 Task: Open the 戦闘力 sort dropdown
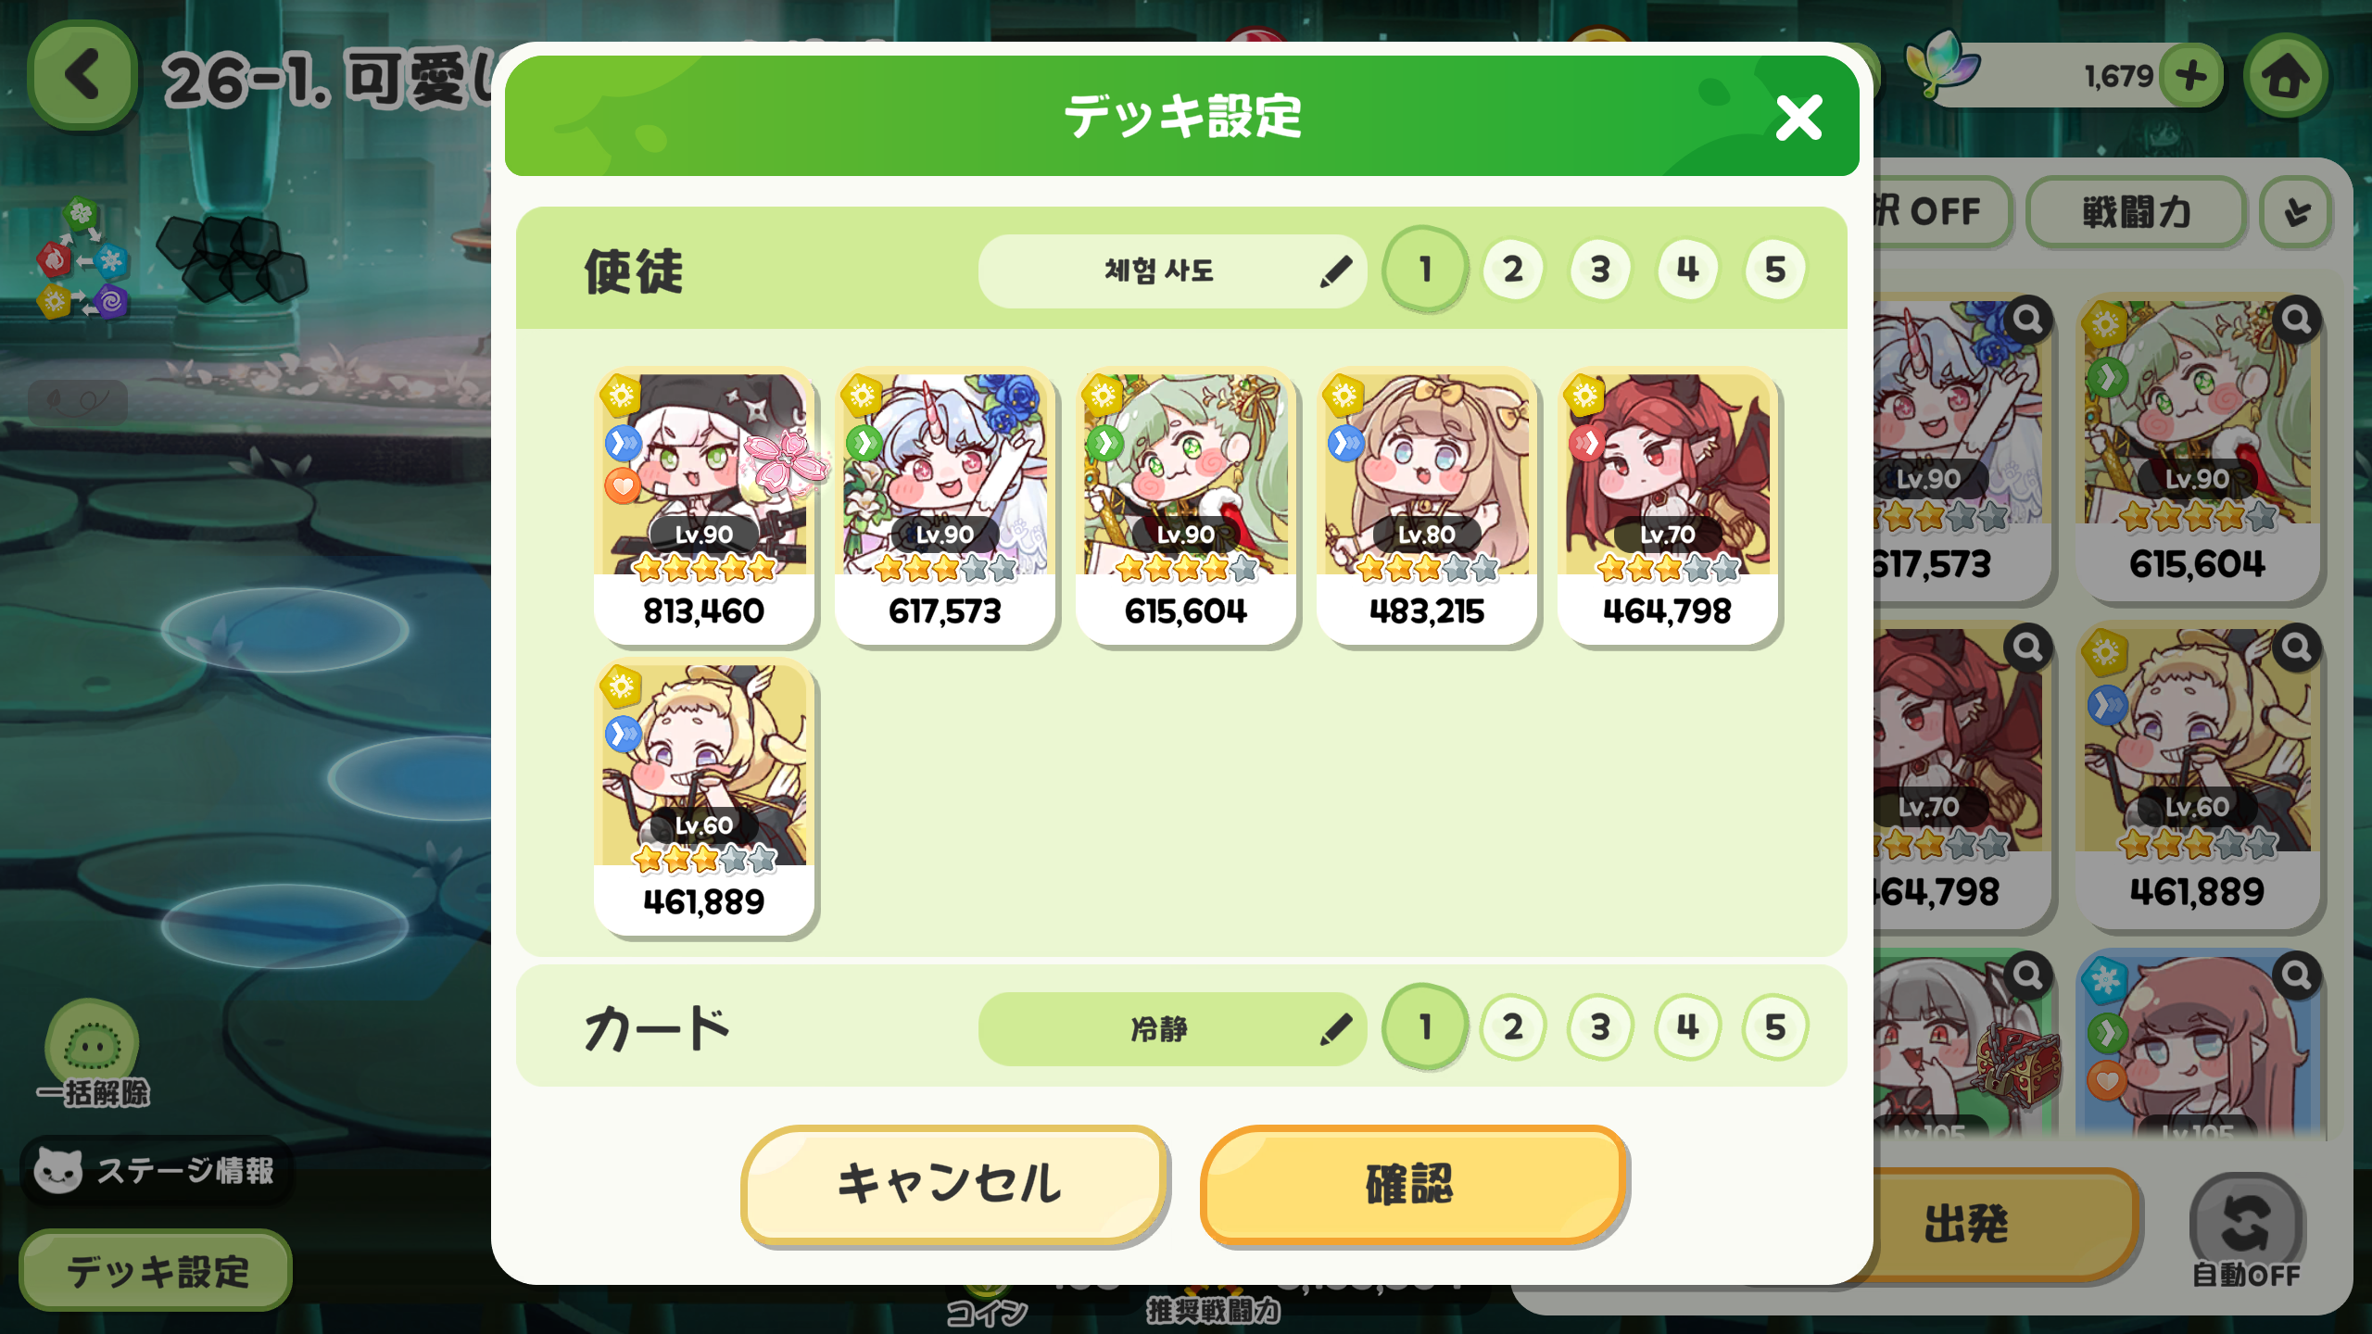2137,212
